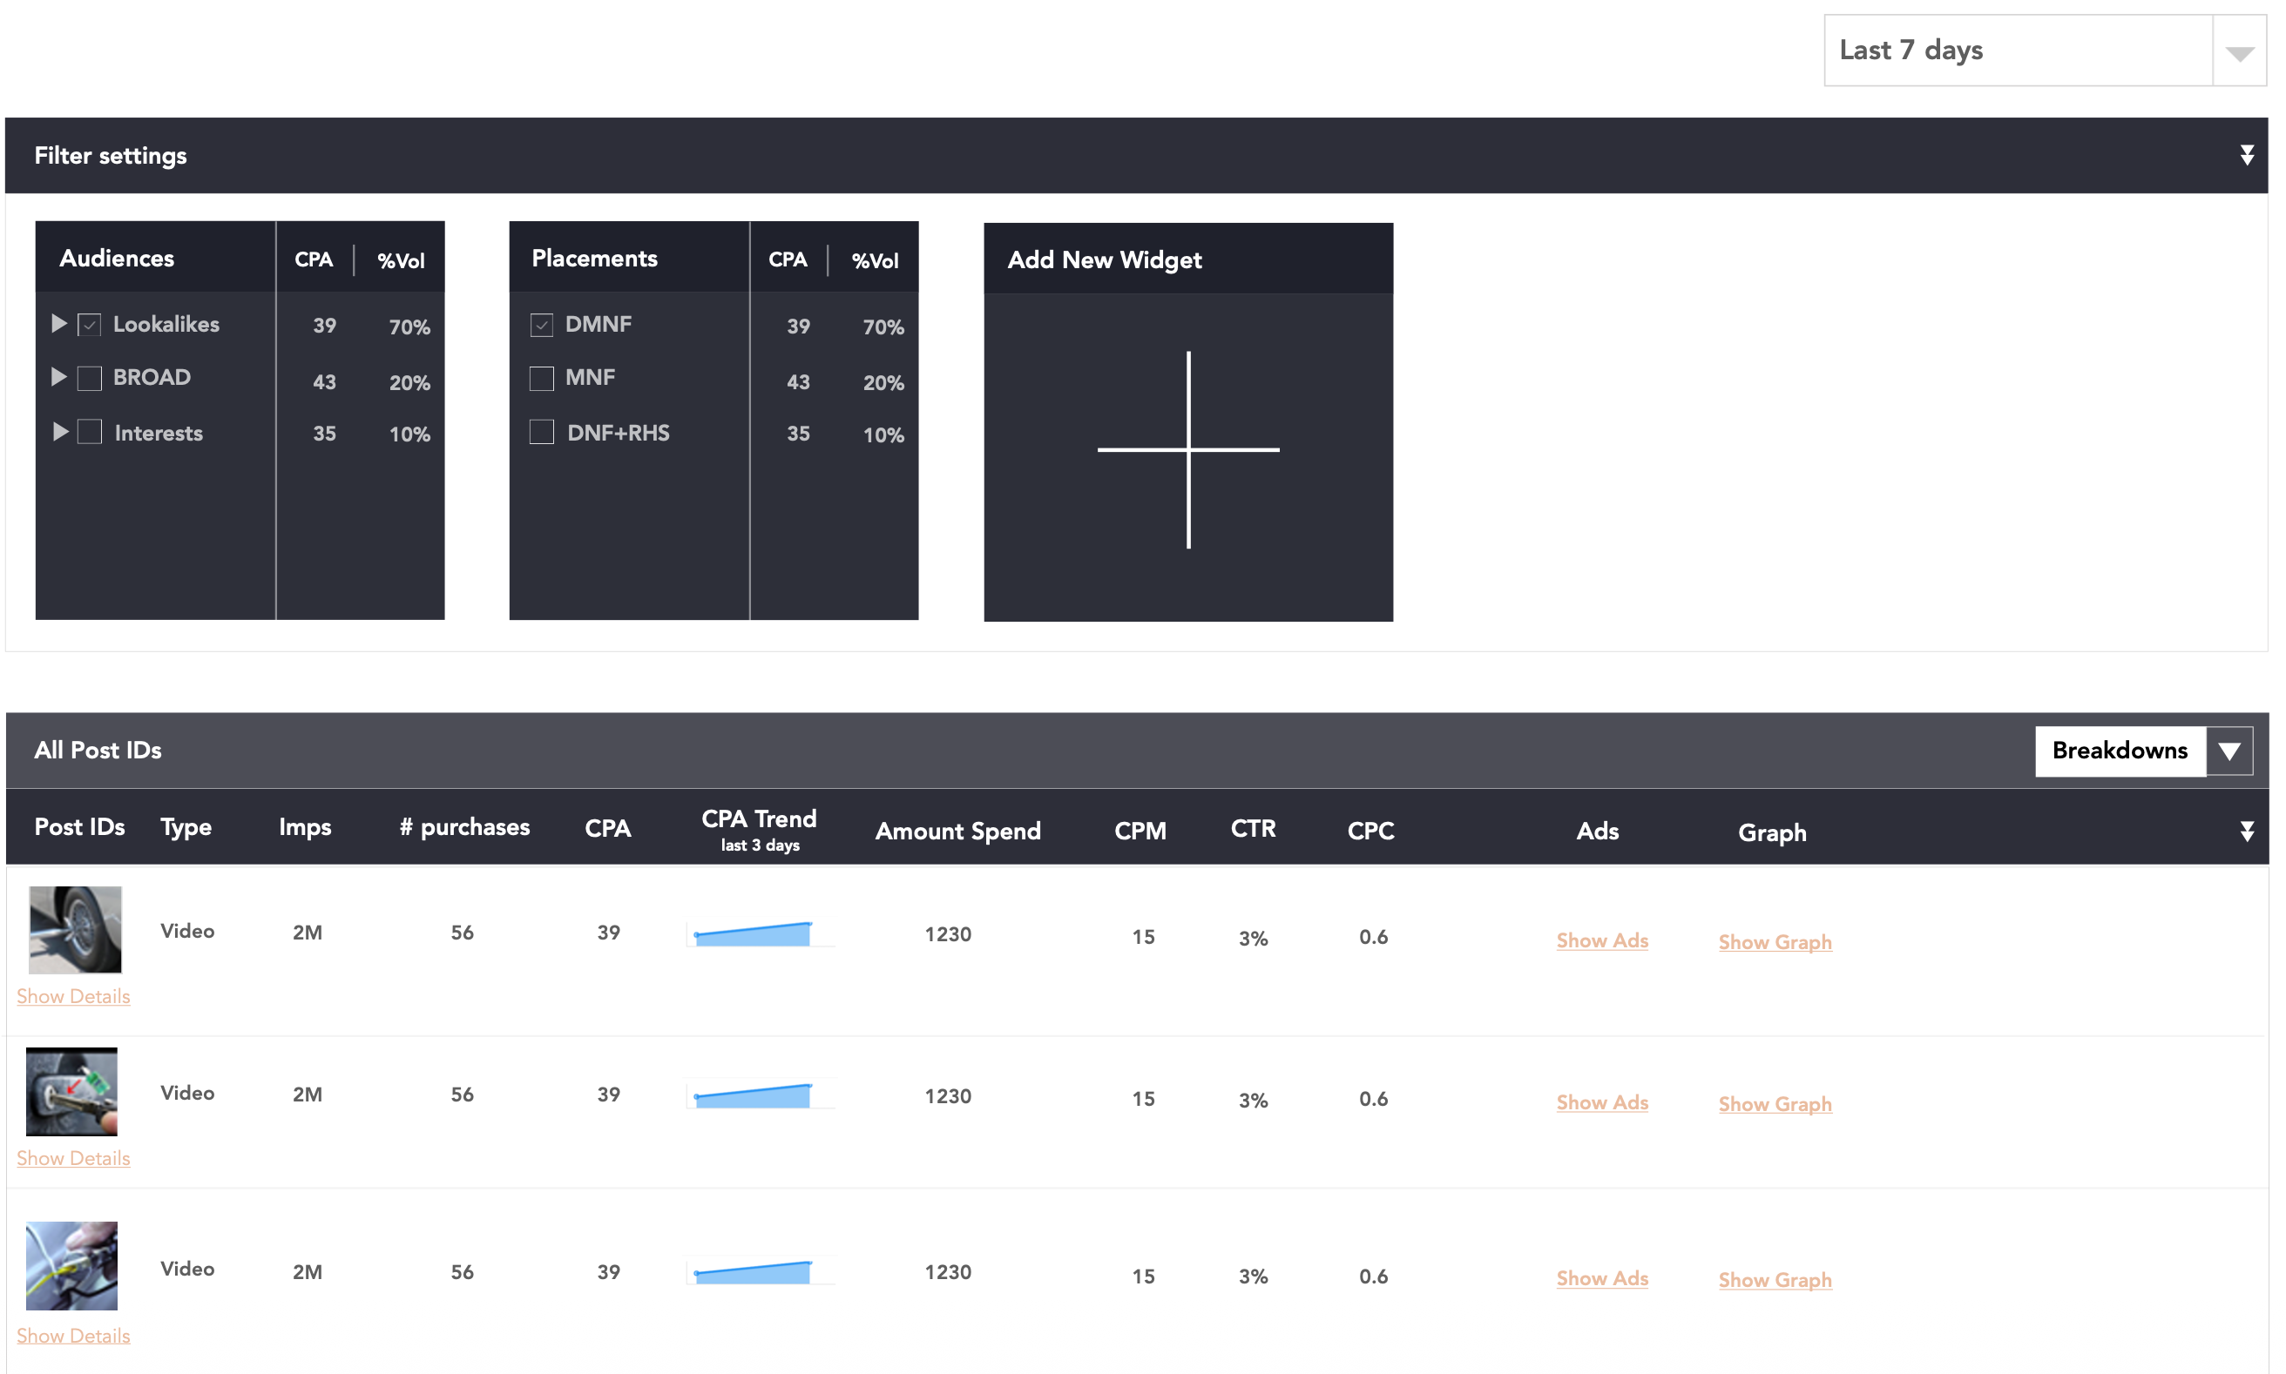Uncheck the DMNF placement

pyautogui.click(x=541, y=325)
